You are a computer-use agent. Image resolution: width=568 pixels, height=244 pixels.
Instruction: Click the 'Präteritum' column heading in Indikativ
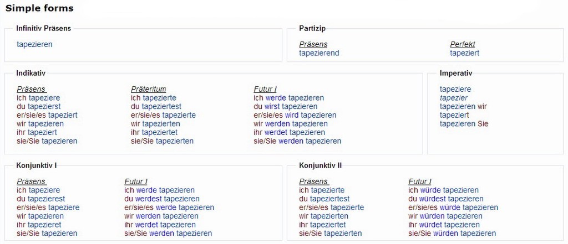148,89
